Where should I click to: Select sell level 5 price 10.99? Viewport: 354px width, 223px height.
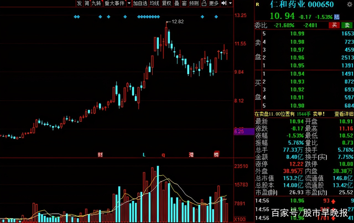point(297,34)
